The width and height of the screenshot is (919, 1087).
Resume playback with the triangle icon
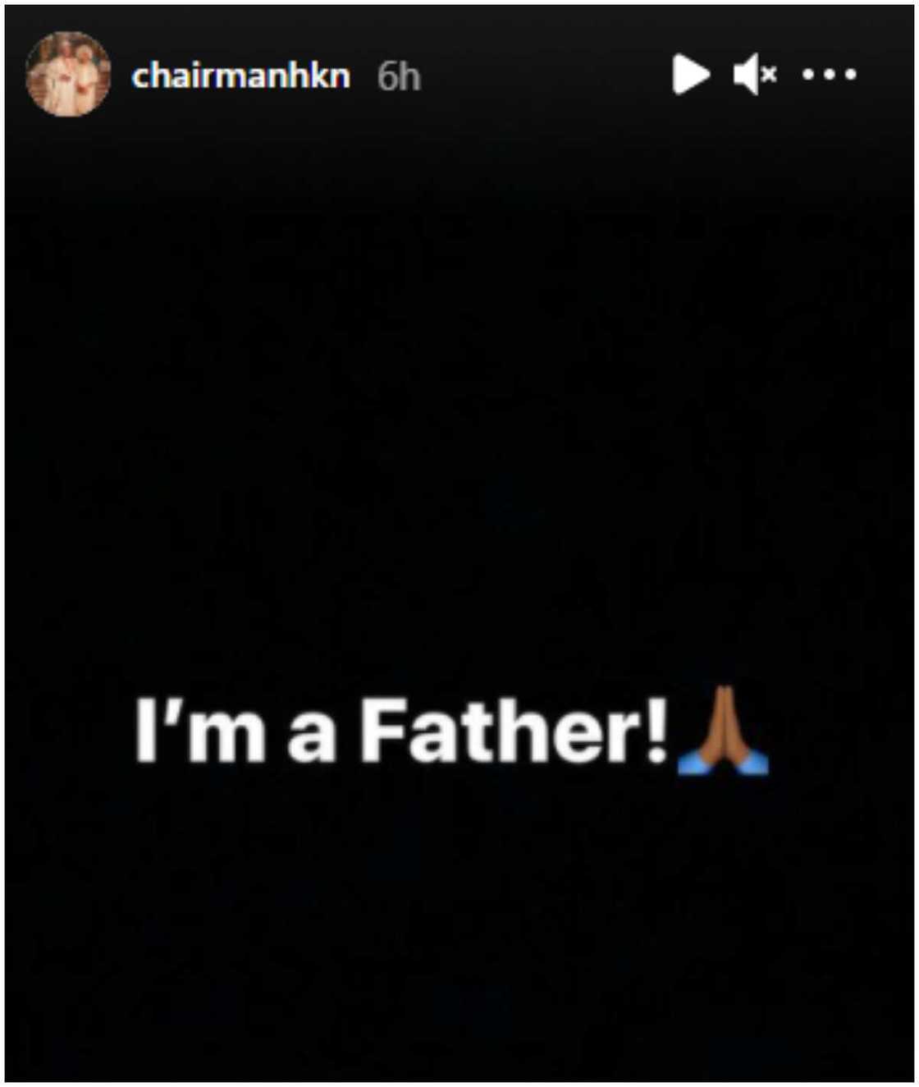point(691,76)
